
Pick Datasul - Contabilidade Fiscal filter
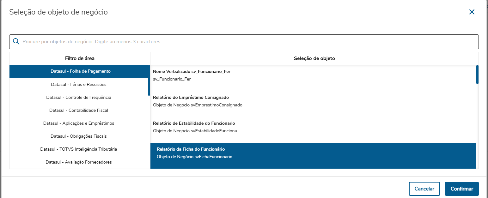click(78, 110)
